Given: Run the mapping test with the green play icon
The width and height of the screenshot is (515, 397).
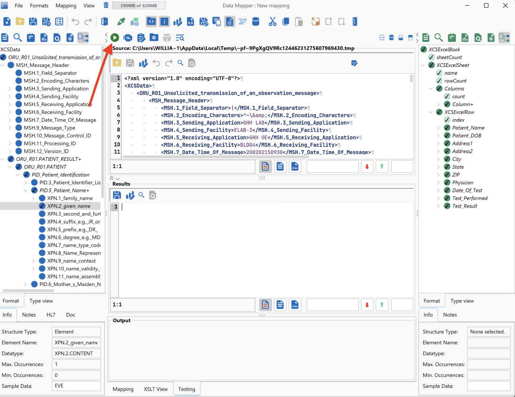Looking at the screenshot, I should click(x=115, y=37).
